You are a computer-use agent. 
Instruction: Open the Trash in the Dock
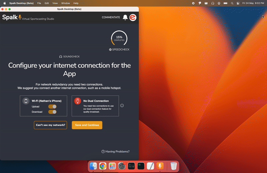(x=174, y=166)
